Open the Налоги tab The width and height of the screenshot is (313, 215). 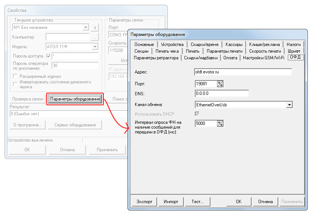click(293, 44)
